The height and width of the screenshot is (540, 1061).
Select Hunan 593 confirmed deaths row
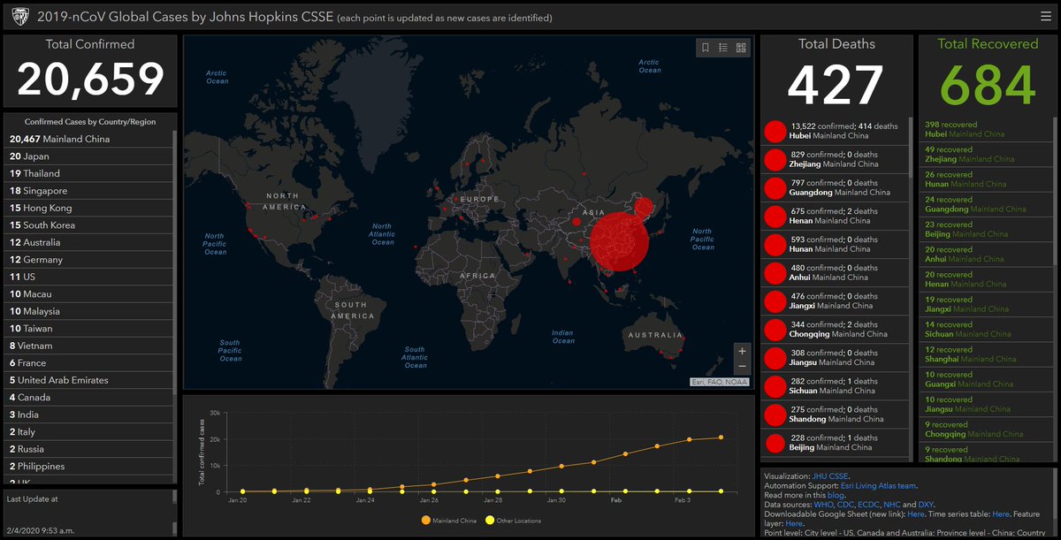point(834,244)
